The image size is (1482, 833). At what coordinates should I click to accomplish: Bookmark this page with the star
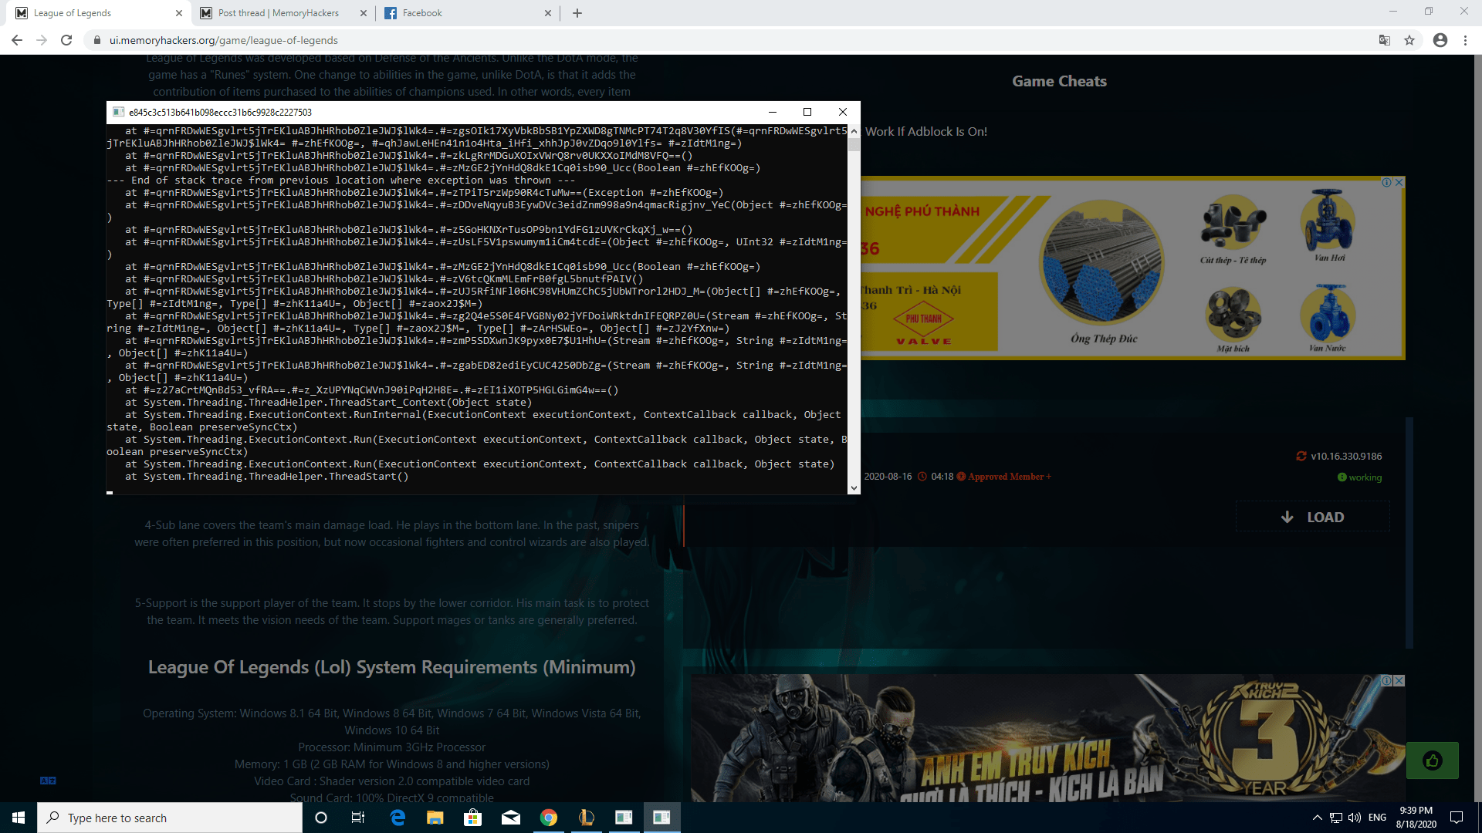click(1409, 40)
